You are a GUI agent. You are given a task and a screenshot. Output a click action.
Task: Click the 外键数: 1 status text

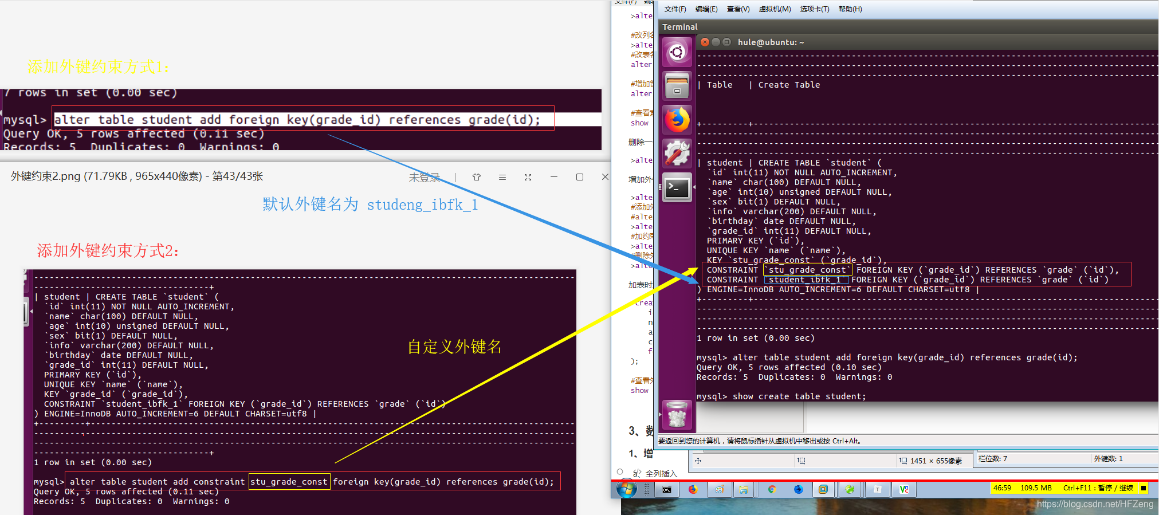click(x=1108, y=458)
